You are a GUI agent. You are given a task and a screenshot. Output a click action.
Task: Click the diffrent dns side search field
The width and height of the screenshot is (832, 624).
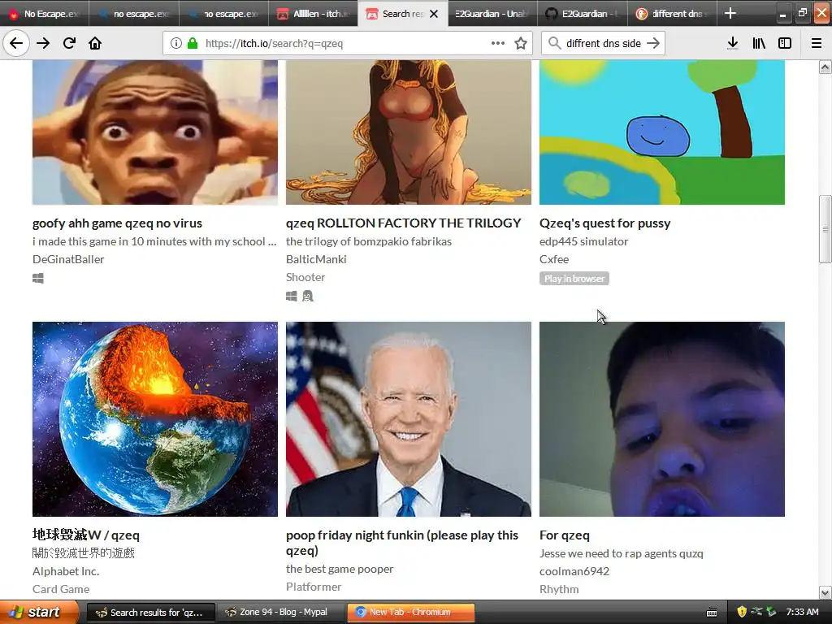604,43
